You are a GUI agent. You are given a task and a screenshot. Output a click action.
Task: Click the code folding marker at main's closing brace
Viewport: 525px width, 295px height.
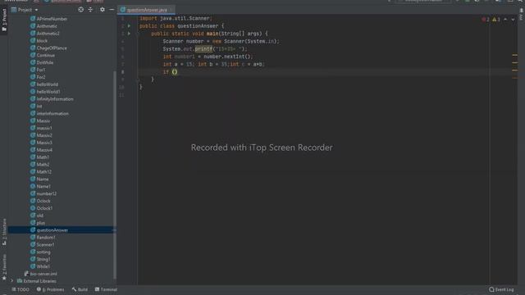[139, 79]
